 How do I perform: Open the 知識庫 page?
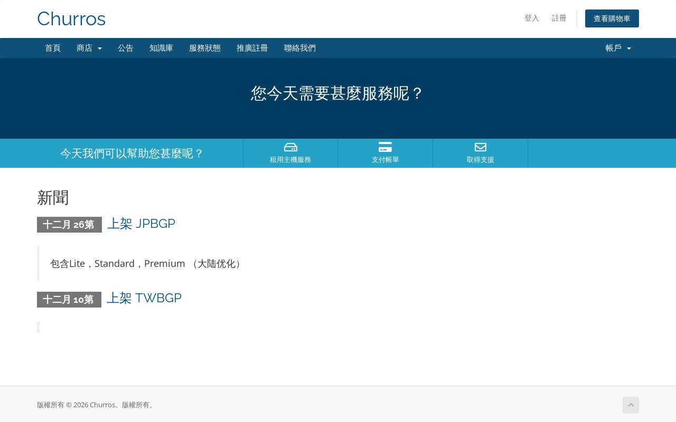[161, 48]
